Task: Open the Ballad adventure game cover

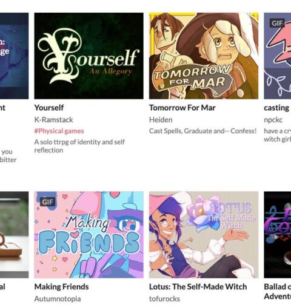Action: pos(278,235)
